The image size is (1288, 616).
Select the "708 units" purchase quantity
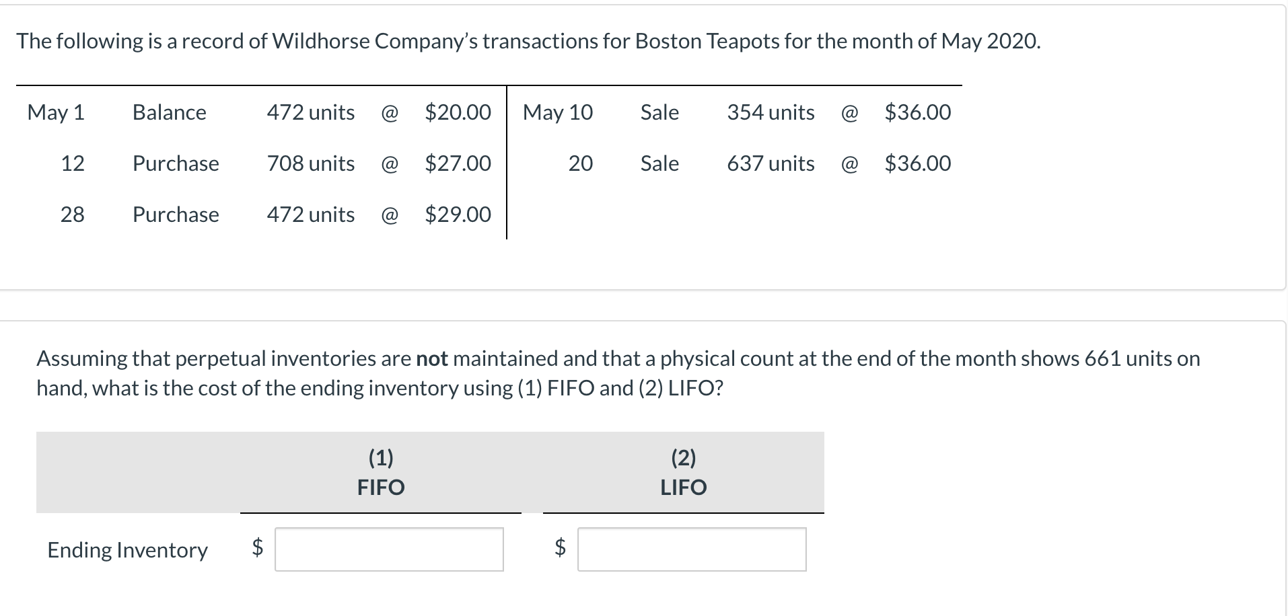click(x=311, y=163)
